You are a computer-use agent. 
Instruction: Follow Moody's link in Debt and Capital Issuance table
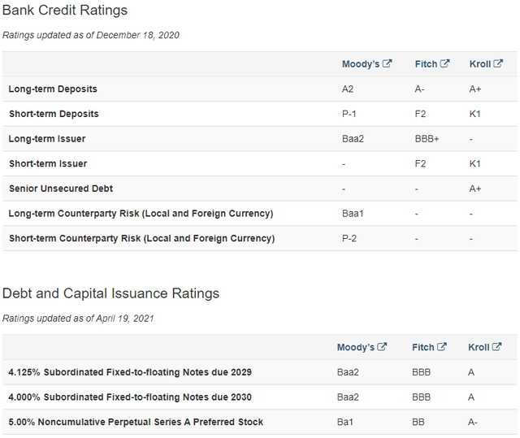click(356, 347)
